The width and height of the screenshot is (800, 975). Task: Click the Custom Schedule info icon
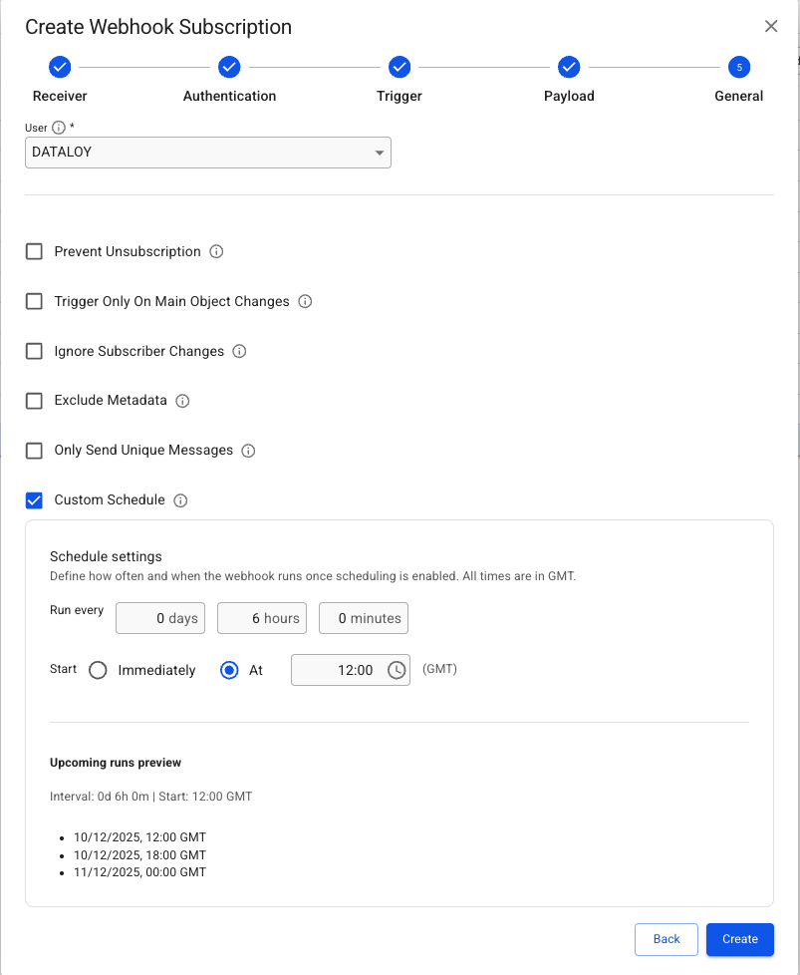point(180,500)
